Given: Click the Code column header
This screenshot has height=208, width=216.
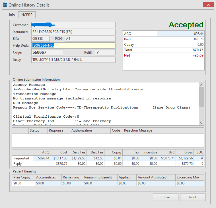Looking at the screenshot, I should 117,130.
